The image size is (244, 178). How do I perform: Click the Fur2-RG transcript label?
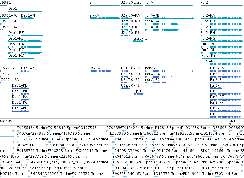coord(208,38)
